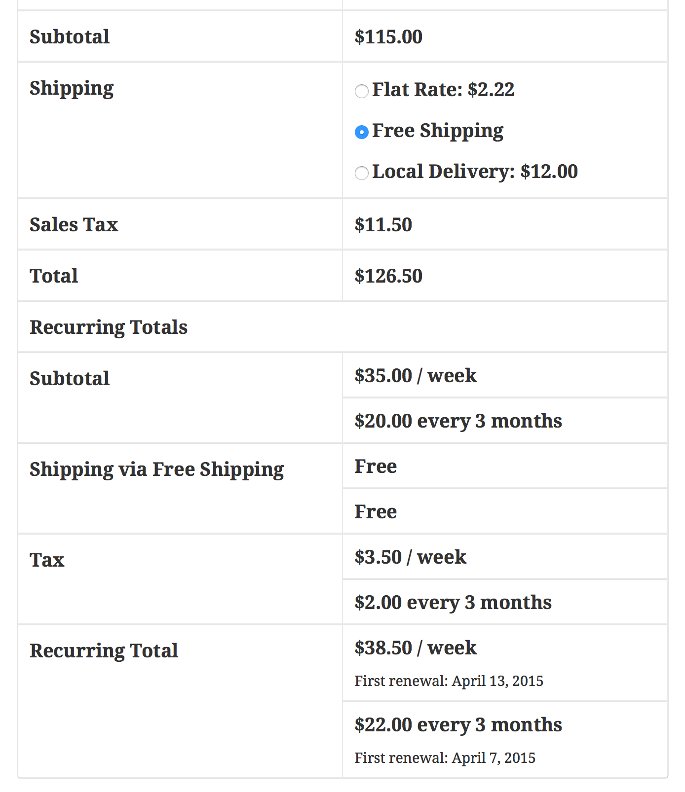Click the $22.00 every 3 months total

coord(458,725)
